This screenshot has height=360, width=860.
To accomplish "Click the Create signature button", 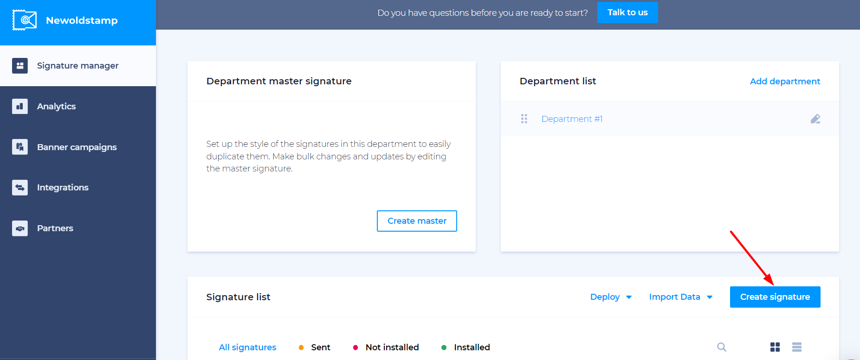I will [x=775, y=297].
